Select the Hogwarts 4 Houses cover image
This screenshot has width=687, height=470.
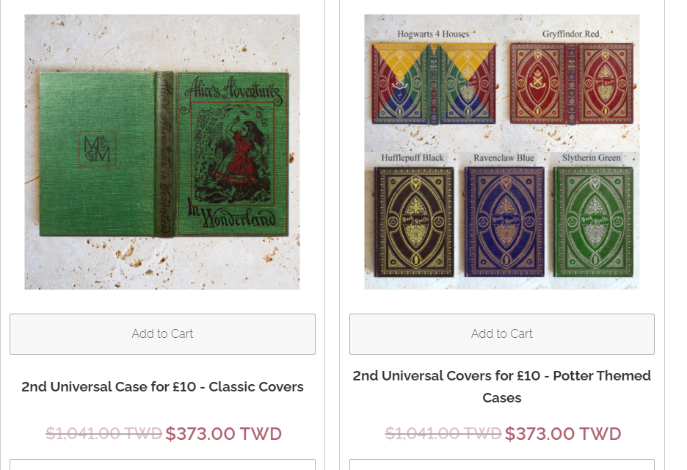point(434,83)
